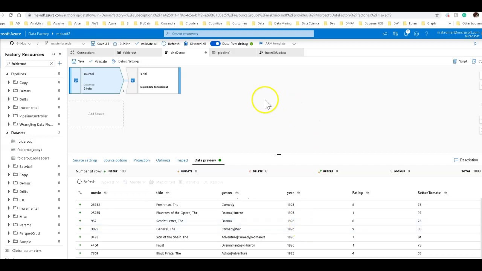Toggle Data flow debug switch

(x=215, y=44)
